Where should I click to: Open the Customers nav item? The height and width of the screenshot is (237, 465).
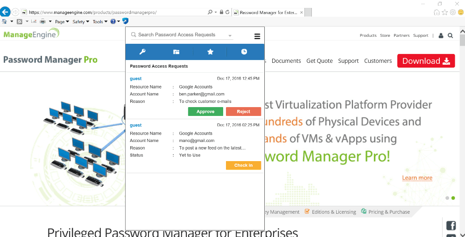point(378,61)
